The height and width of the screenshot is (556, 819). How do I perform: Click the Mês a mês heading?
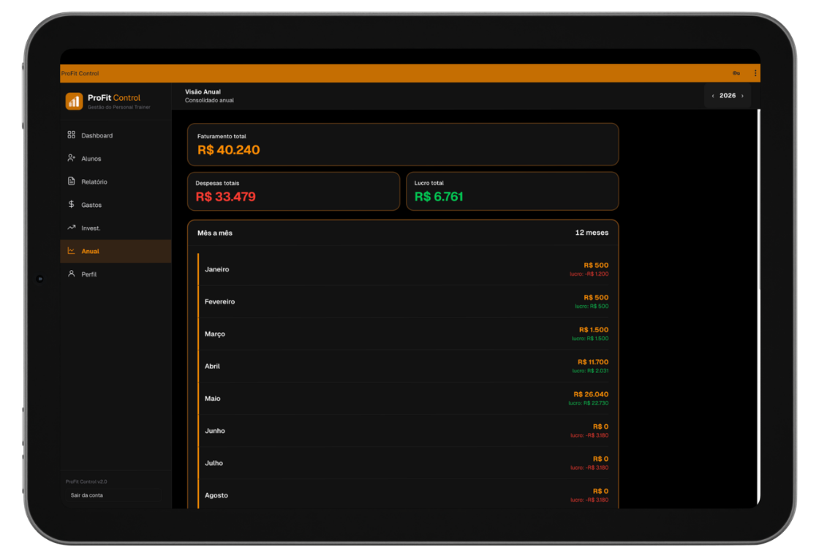coord(215,233)
